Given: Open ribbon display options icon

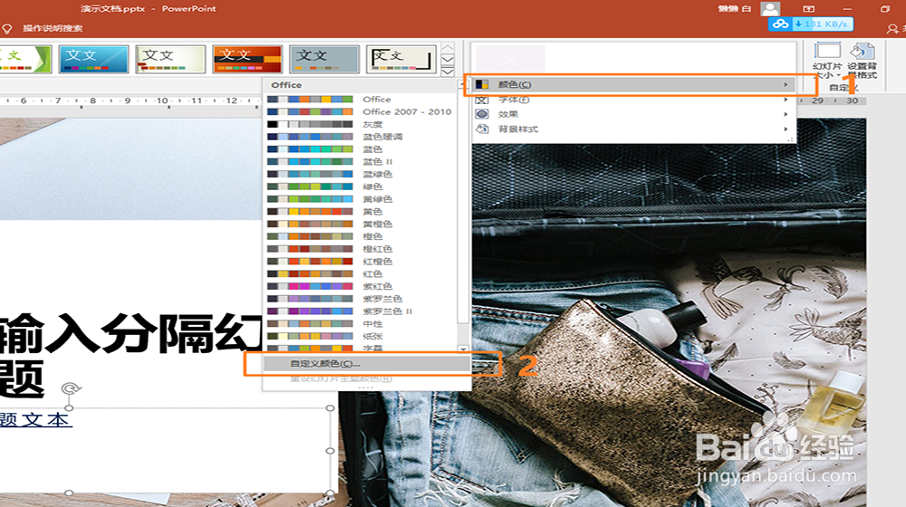Looking at the screenshot, I should click(809, 9).
